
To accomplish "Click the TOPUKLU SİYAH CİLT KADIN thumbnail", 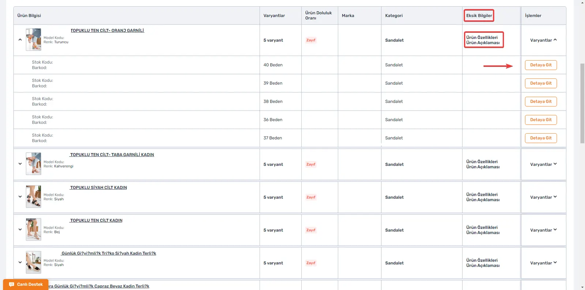I will coord(34,196).
